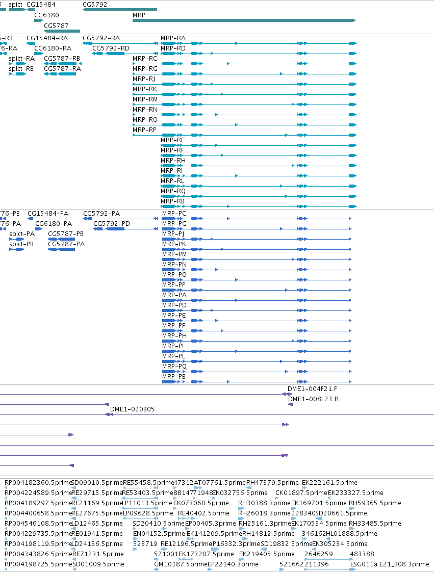The width and height of the screenshot is (434, 572).
Task: Click EST RH59365.5prime
Action: 375,503
